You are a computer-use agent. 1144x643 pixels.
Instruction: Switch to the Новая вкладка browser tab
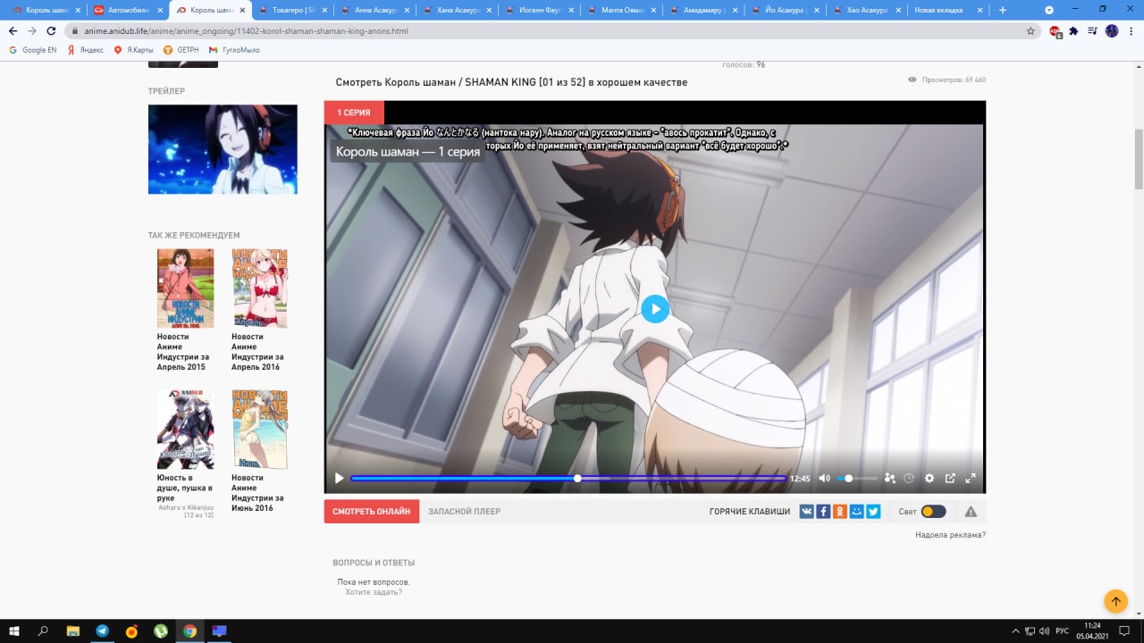tap(947, 10)
